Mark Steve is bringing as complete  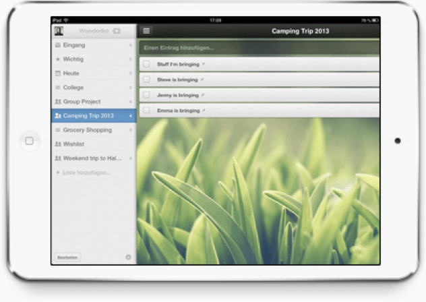(146, 80)
